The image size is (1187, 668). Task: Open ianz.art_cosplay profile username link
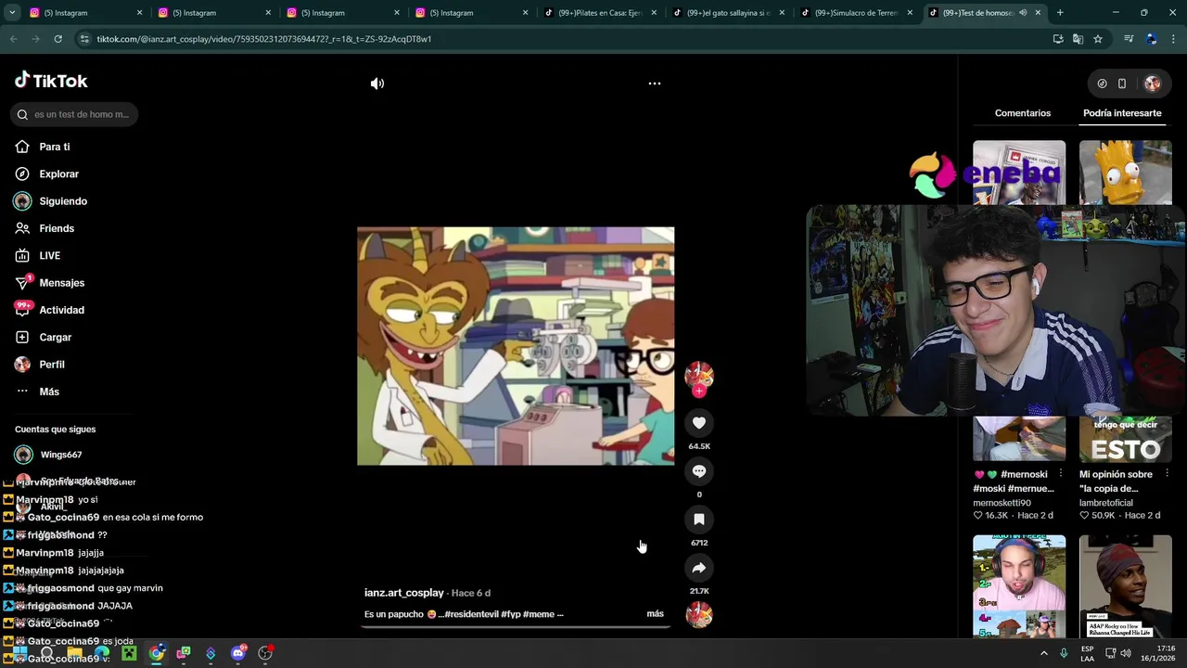[404, 593]
